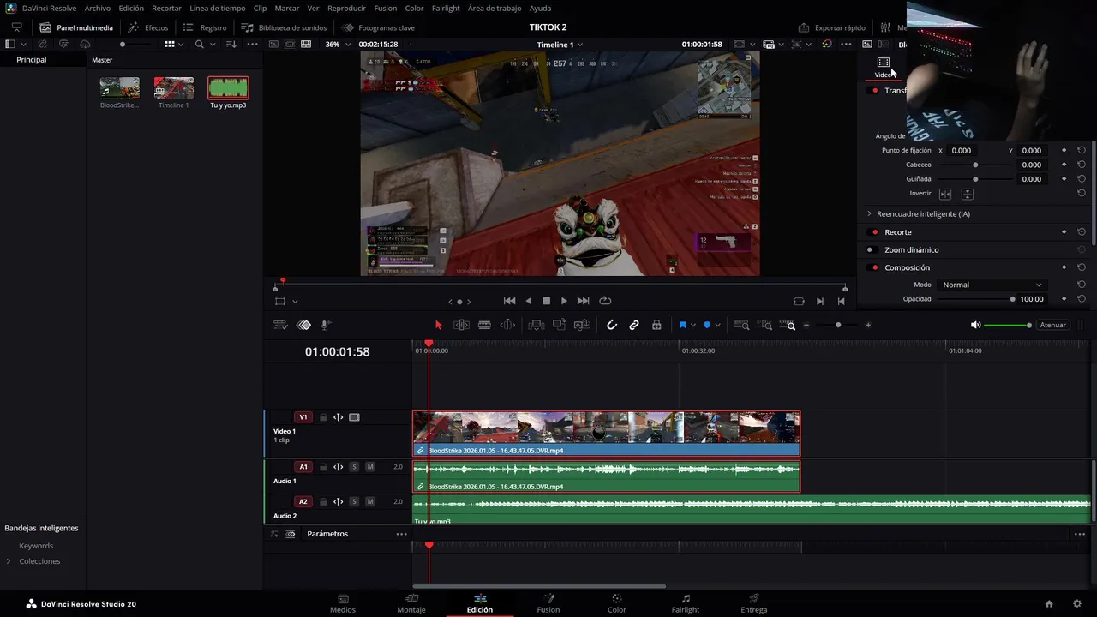
Task: Toggle the Zoom dinámico enable dot
Action: pos(870,250)
